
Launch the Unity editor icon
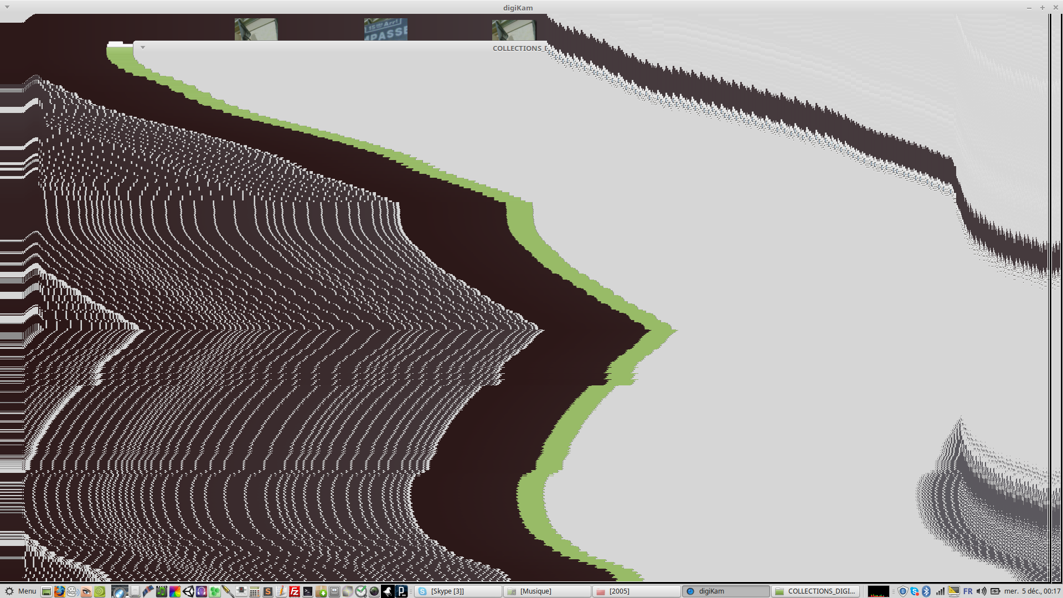pos(189,591)
